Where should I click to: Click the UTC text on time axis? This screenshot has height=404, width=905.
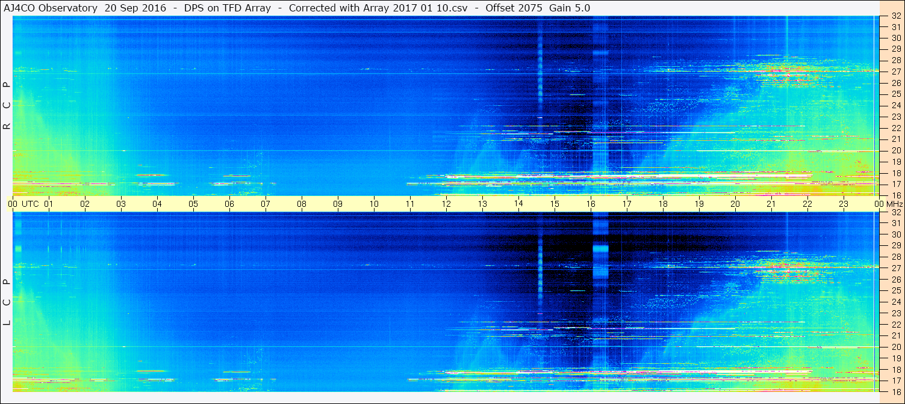pyautogui.click(x=30, y=204)
